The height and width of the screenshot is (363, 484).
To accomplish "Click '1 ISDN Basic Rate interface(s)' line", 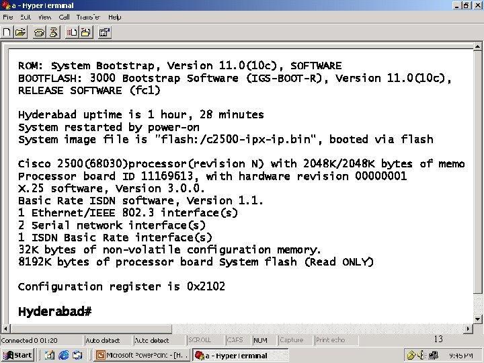I will tap(115, 237).
